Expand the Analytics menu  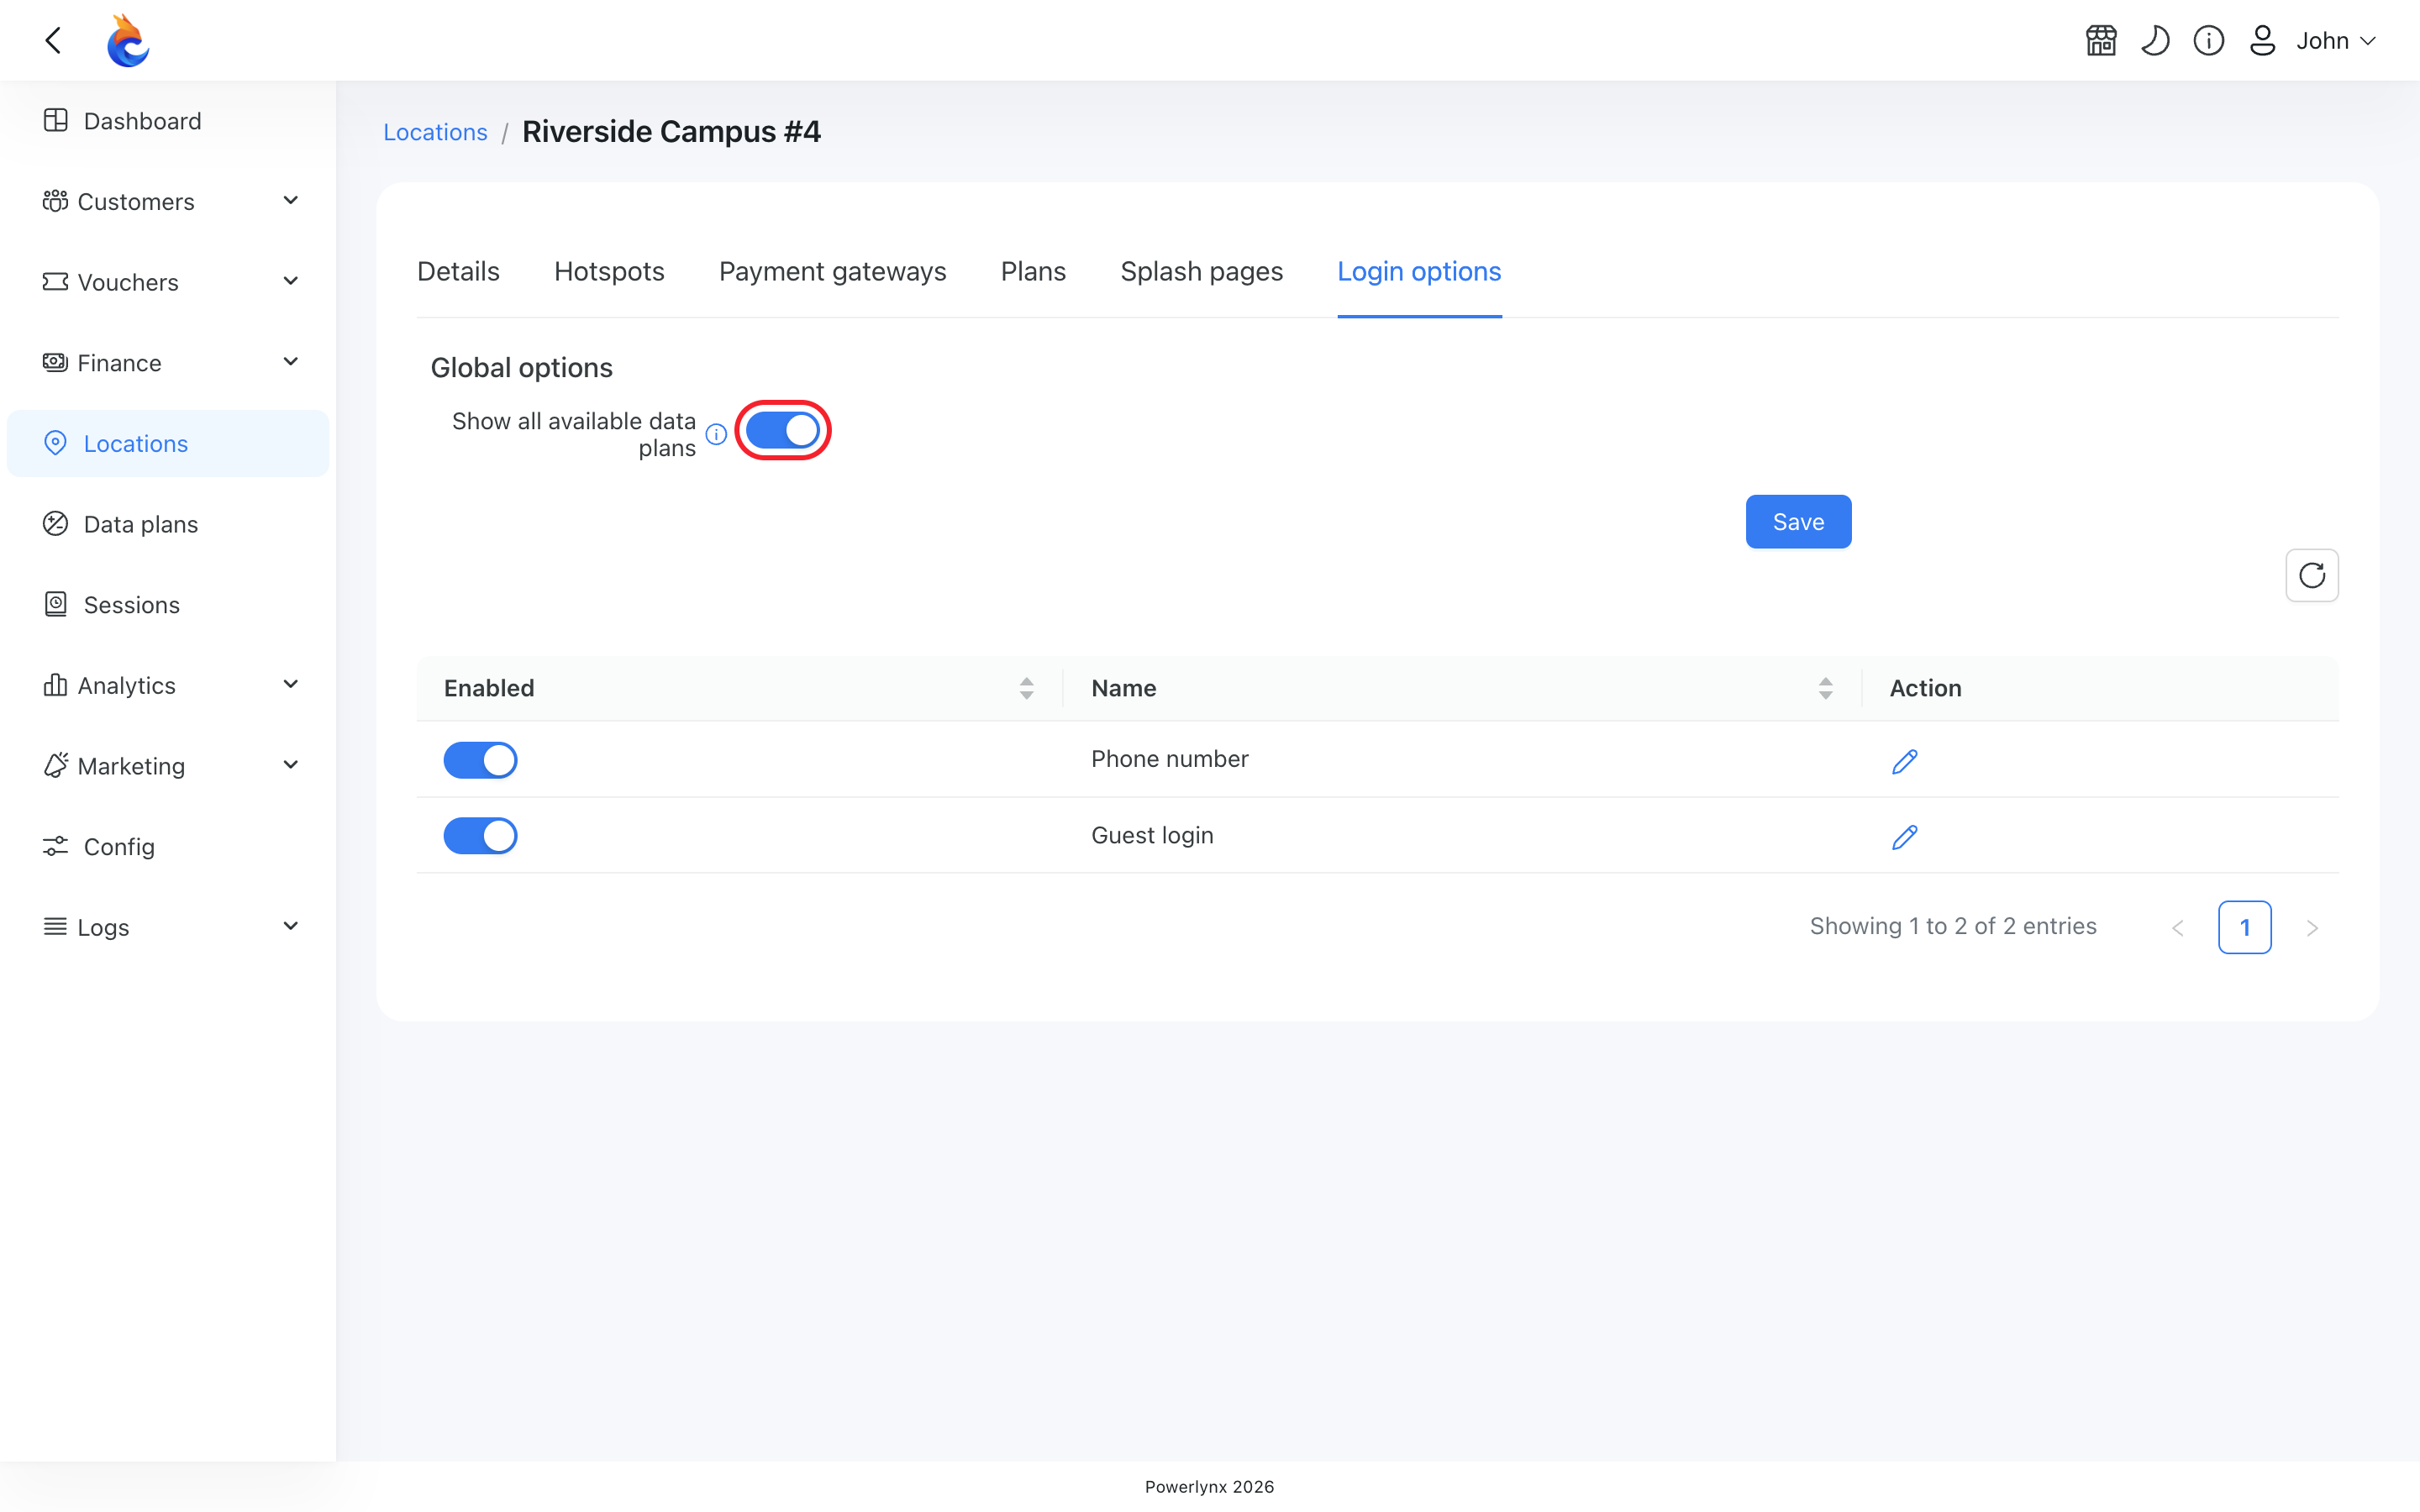point(168,686)
